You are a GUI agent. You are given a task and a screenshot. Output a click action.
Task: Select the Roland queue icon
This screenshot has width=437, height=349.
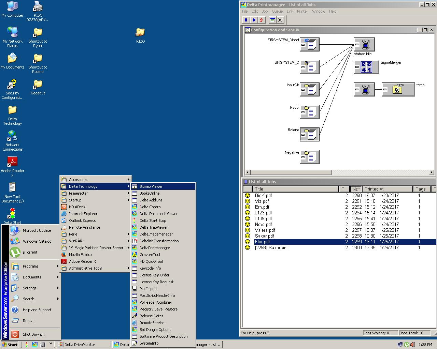pyautogui.click(x=310, y=135)
